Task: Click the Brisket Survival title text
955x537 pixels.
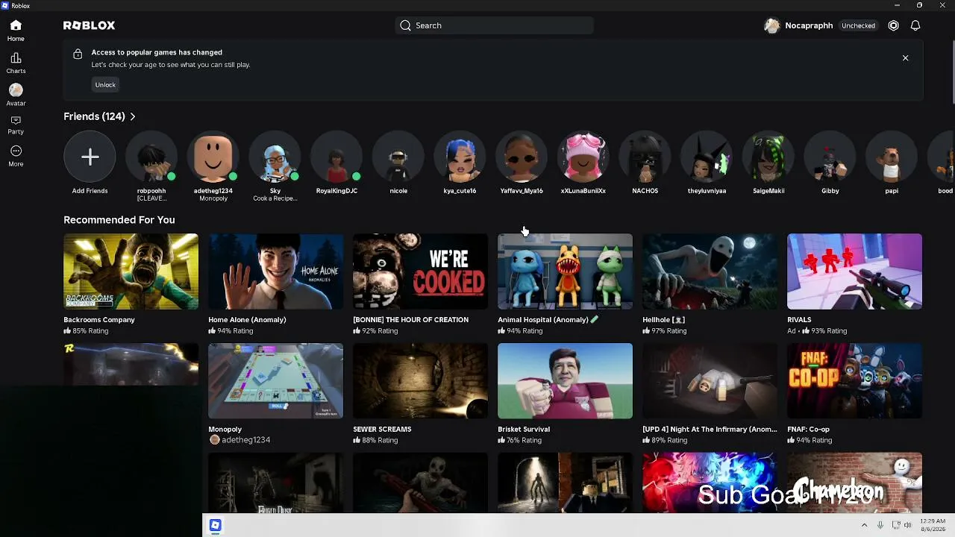Action: tap(524, 430)
